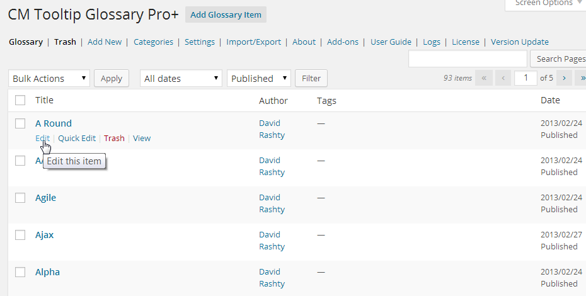The image size is (586, 296).
Task: Open the Settings menu link
Action: click(x=200, y=42)
